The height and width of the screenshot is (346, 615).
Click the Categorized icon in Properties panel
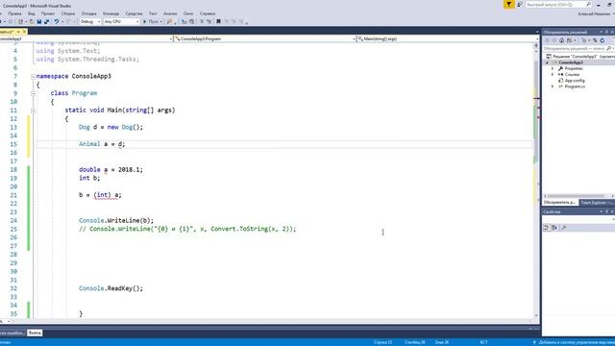[547, 228]
